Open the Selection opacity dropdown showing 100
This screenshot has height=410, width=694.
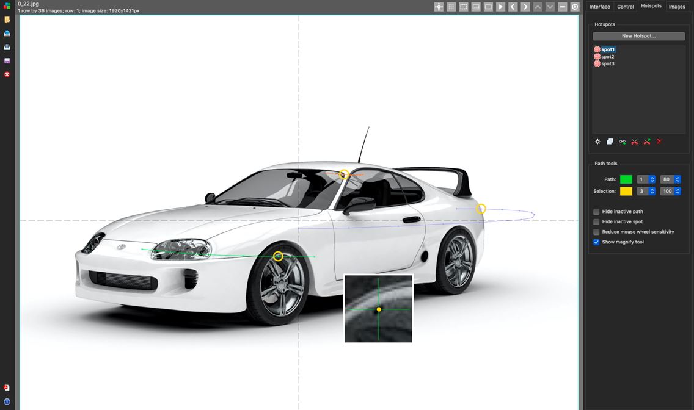point(670,191)
